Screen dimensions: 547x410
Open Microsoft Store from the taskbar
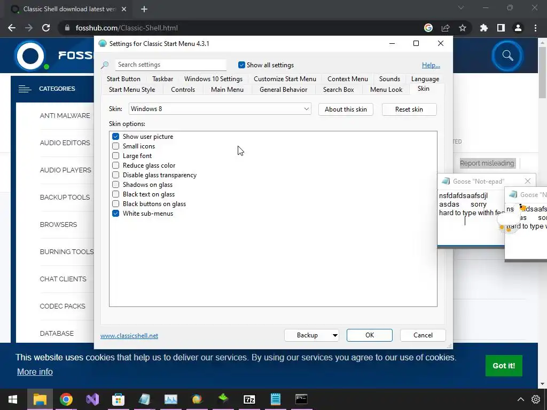[118, 399]
